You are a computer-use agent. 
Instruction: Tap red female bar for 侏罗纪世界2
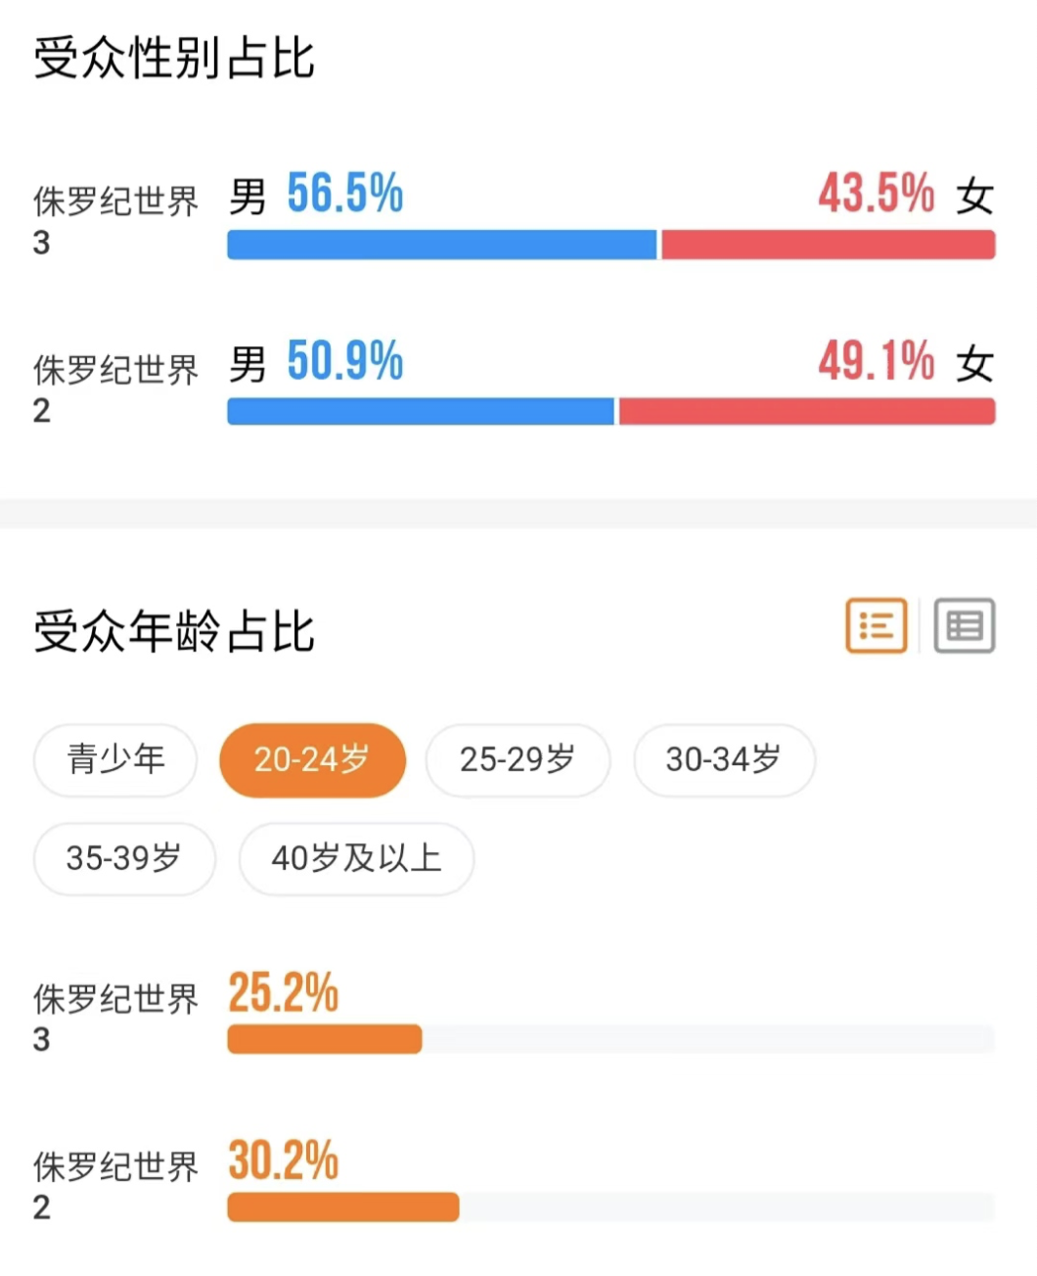pyautogui.click(x=807, y=412)
